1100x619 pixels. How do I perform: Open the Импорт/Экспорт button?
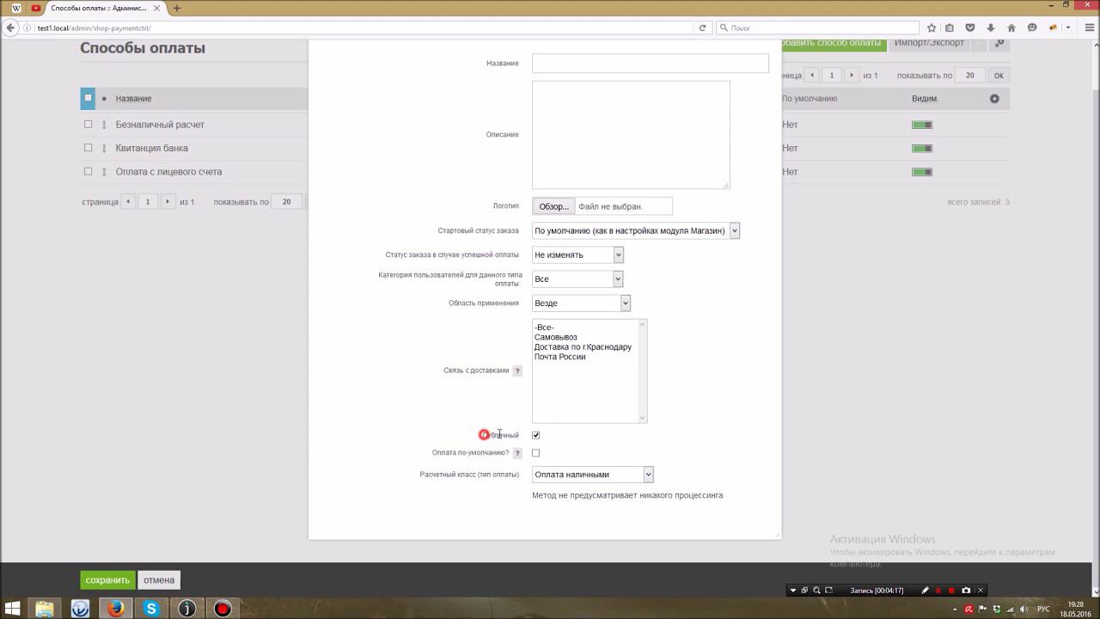coord(928,43)
